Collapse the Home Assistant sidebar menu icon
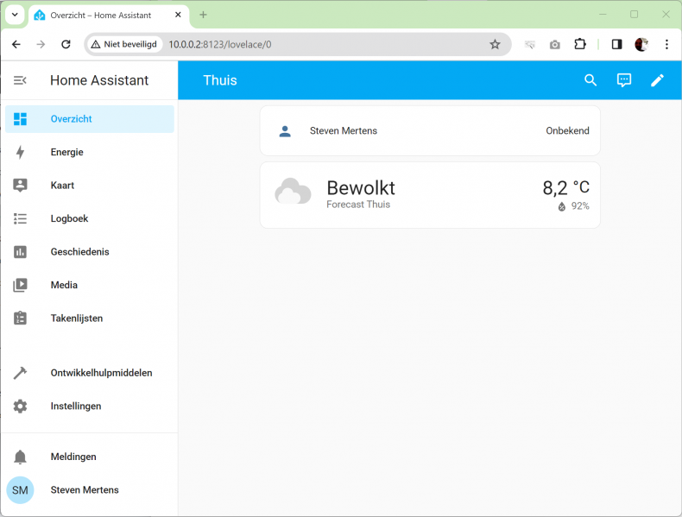 [x=20, y=80]
